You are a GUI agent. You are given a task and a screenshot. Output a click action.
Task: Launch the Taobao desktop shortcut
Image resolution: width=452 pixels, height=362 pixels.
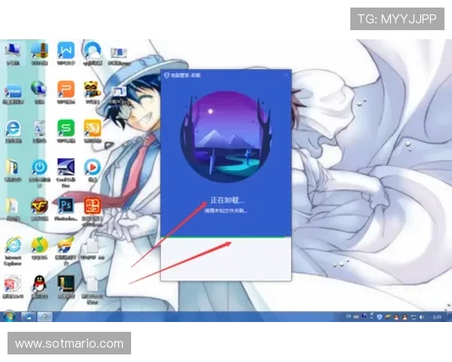pyautogui.click(x=93, y=127)
